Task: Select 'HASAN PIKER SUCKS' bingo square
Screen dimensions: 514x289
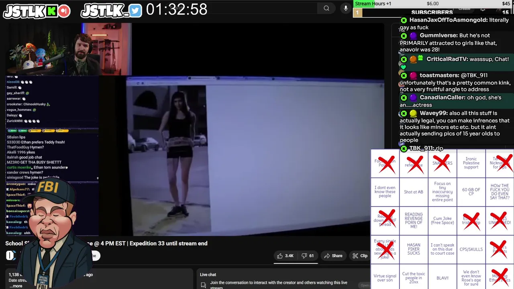Action: click(414, 249)
